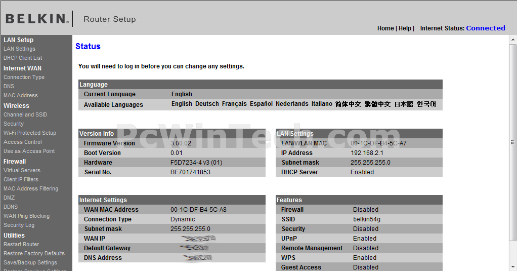517x271 pixels.
Task: Click LAN IP address 192.168.2.1
Action: pyautogui.click(x=367, y=153)
